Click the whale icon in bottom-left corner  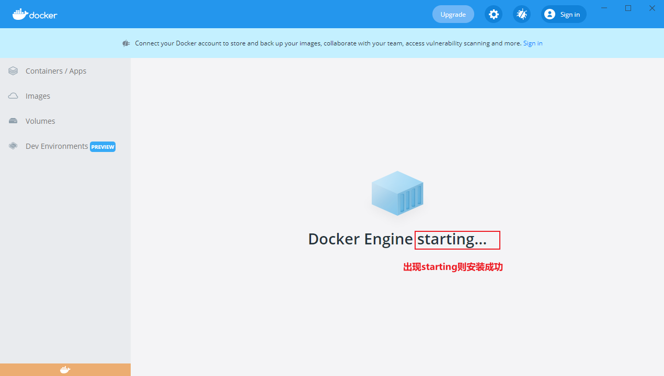[65, 369]
